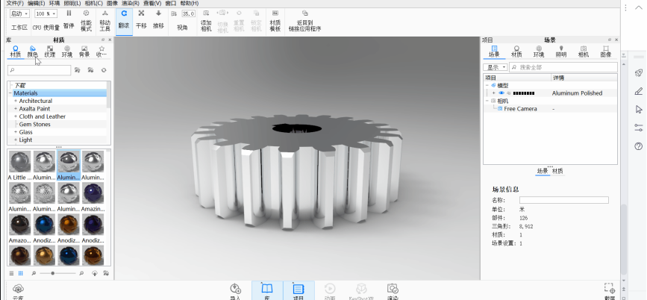This screenshot has height=300, width=647.
Task: Click the 搜索全部 scene search field
Action: [x=563, y=67]
